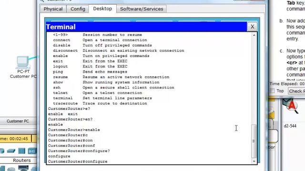Click the magnifier inspect tool icon

click(291, 106)
